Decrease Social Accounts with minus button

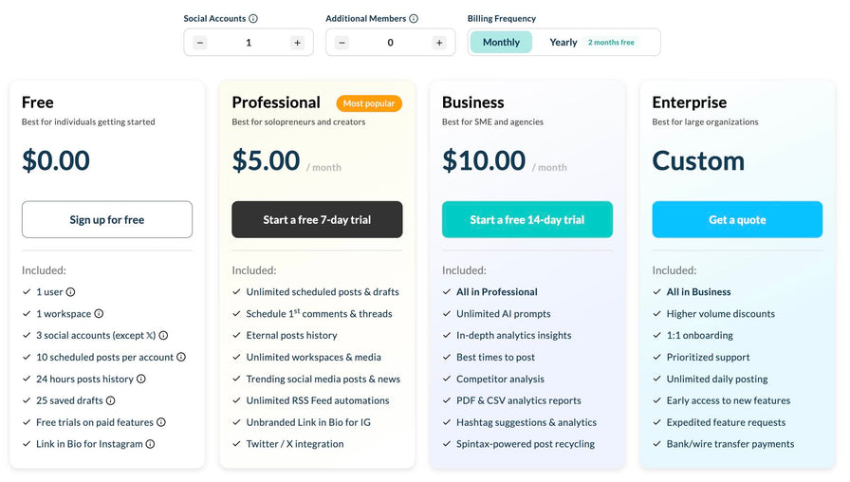click(x=200, y=43)
